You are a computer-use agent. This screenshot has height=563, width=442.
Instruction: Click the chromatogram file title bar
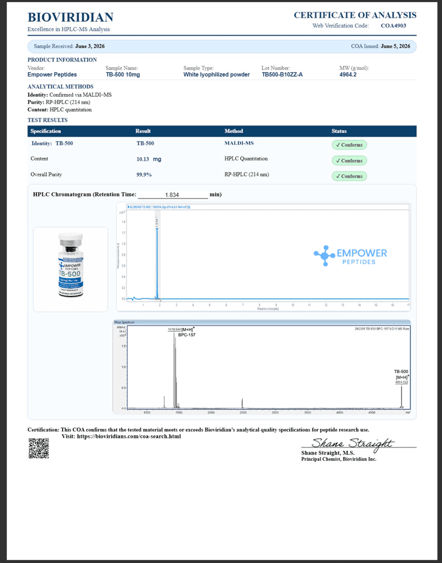point(267,207)
